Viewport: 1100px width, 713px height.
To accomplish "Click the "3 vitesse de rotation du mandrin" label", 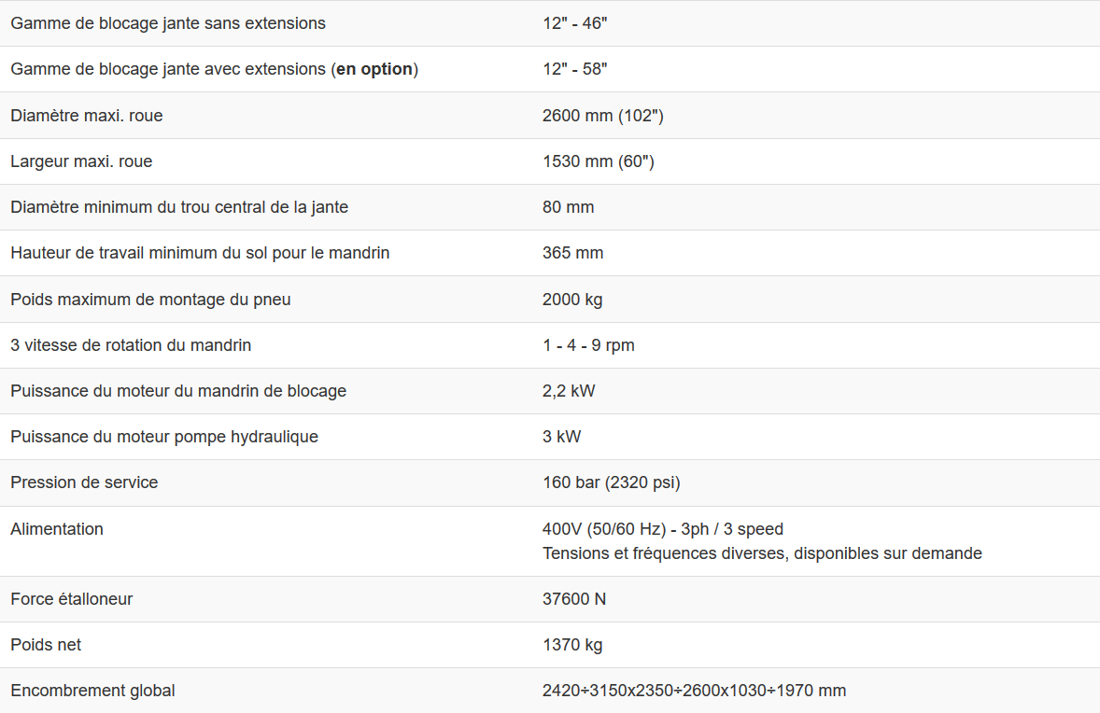I will 131,345.
